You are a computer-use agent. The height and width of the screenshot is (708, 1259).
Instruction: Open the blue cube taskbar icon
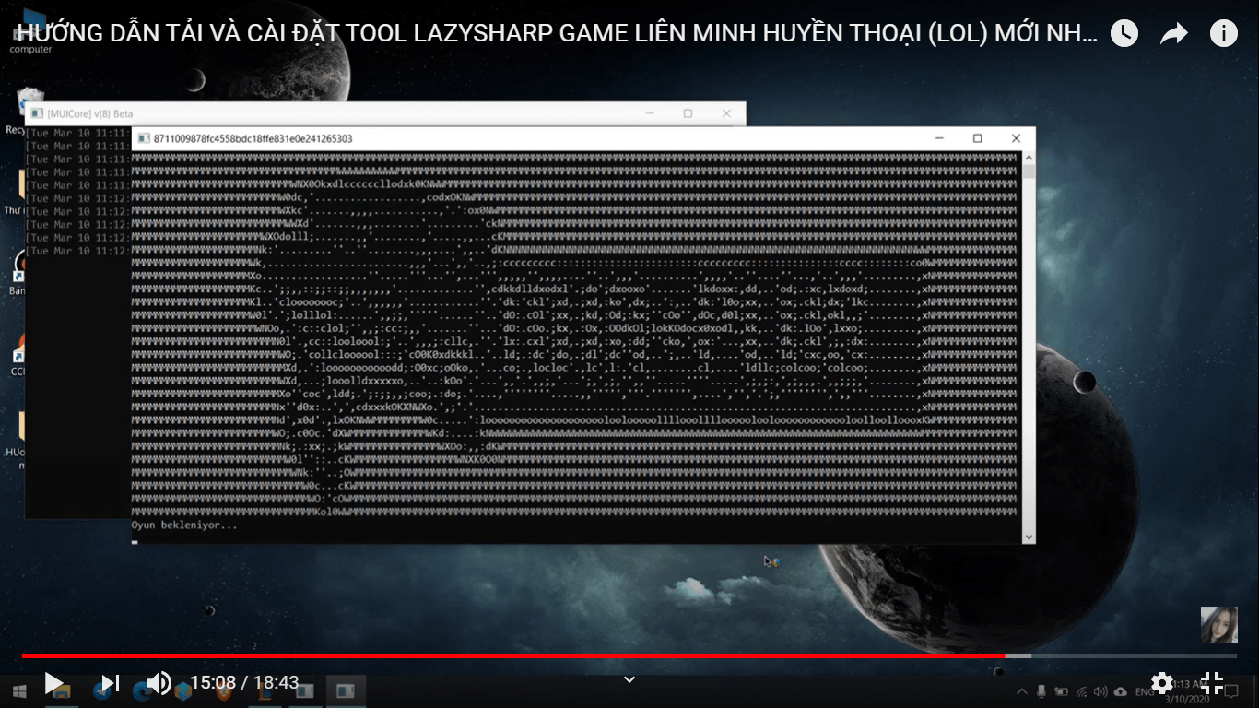point(182,690)
